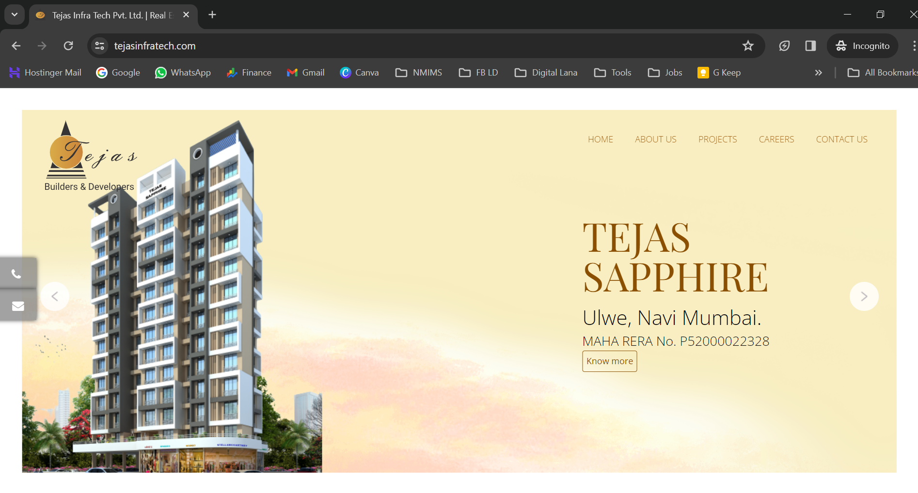Go to next slide with right arrow
918x493 pixels.
(x=864, y=296)
